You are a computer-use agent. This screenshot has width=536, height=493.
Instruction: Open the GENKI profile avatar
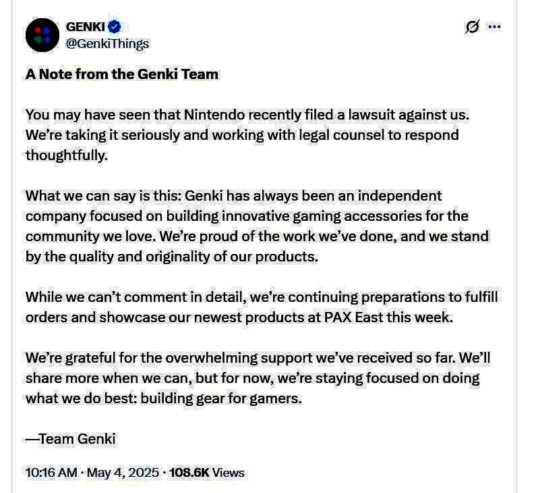coord(42,35)
